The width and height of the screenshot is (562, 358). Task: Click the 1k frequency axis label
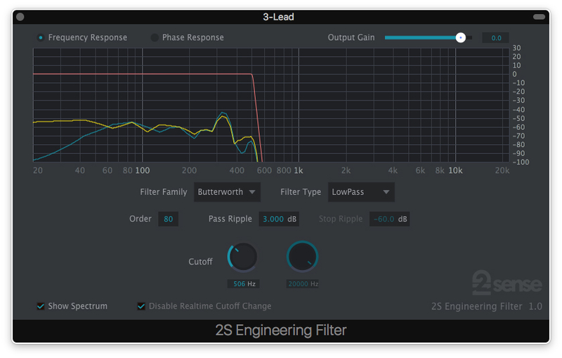pyautogui.click(x=299, y=170)
